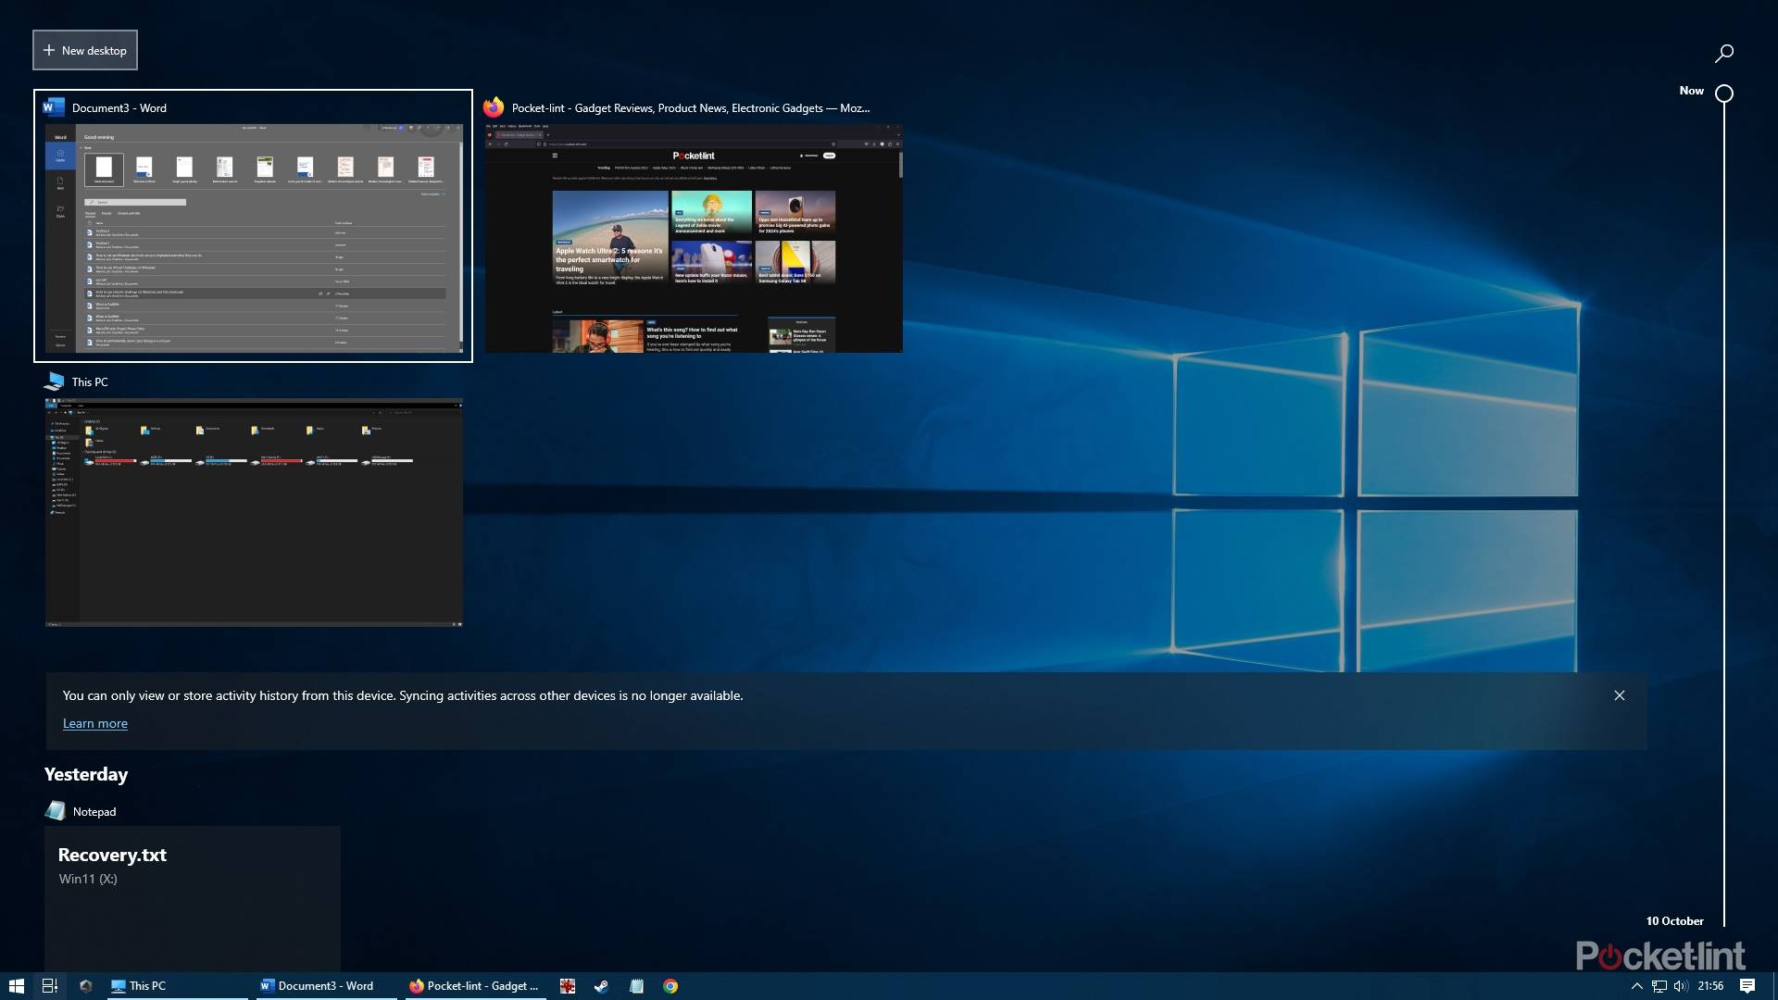Dismiss the activity history notice
The width and height of the screenshot is (1778, 1000).
pyautogui.click(x=1620, y=695)
